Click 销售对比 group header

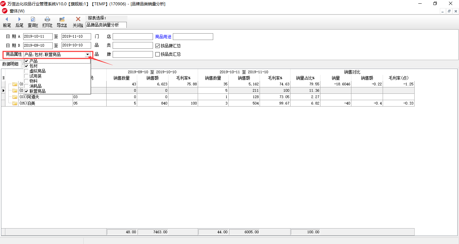click(352, 72)
